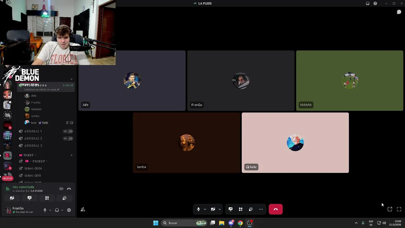Open output device dropdown beside headphones
405x228 pixels.
62,210
